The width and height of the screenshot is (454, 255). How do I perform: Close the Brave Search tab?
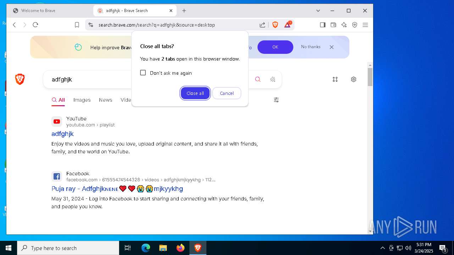171,11
